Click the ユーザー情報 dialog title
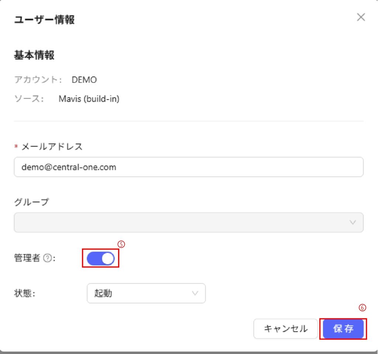Screen dimensions: 378x354 (44, 20)
